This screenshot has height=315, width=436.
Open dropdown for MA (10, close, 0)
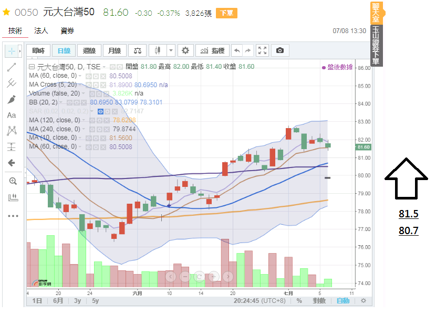[80, 138]
